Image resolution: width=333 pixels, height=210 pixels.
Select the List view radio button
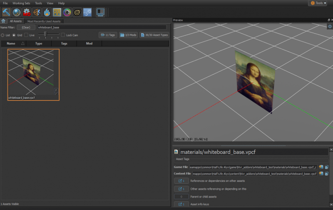[2, 35]
